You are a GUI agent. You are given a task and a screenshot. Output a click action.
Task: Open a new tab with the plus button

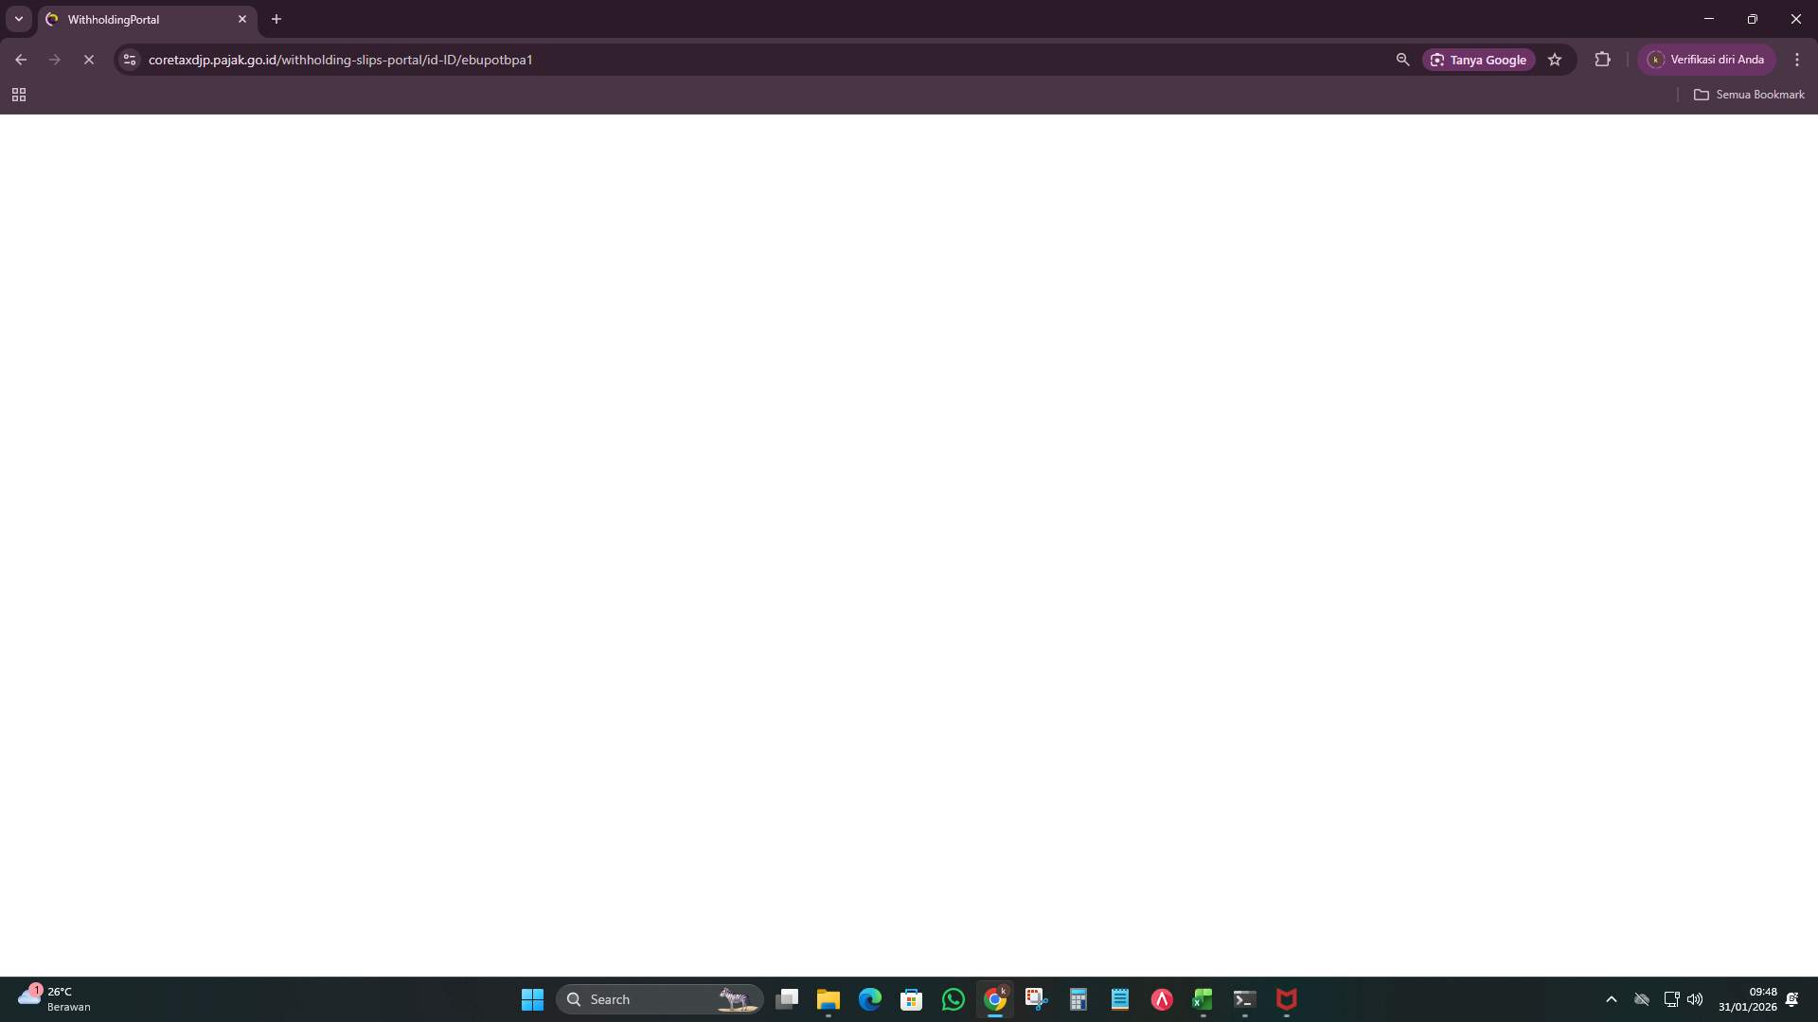point(276,19)
